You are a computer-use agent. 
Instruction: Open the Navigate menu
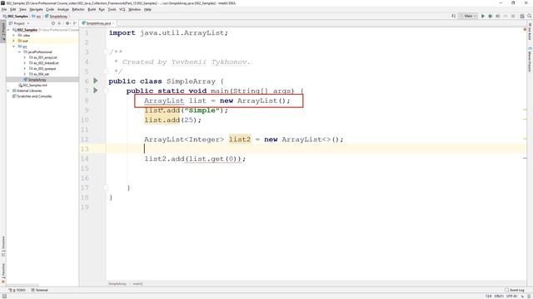click(36, 9)
